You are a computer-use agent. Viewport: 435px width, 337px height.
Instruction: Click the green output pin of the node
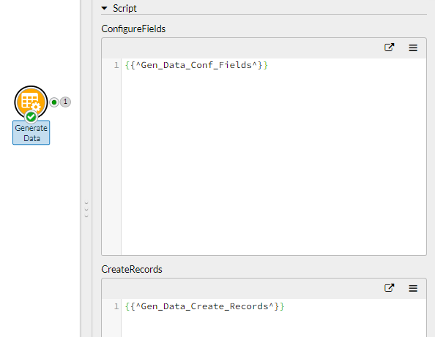click(x=54, y=102)
